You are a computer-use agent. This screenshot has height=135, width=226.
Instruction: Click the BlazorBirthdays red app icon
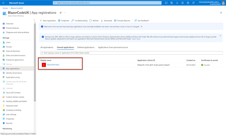44,65
